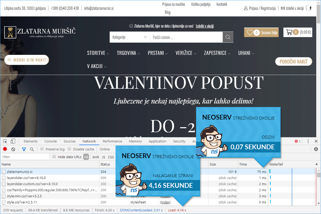Viewport: 321px width, 214px height.
Task: Check the Disable cache checkbox
Action: (x=69, y=149)
